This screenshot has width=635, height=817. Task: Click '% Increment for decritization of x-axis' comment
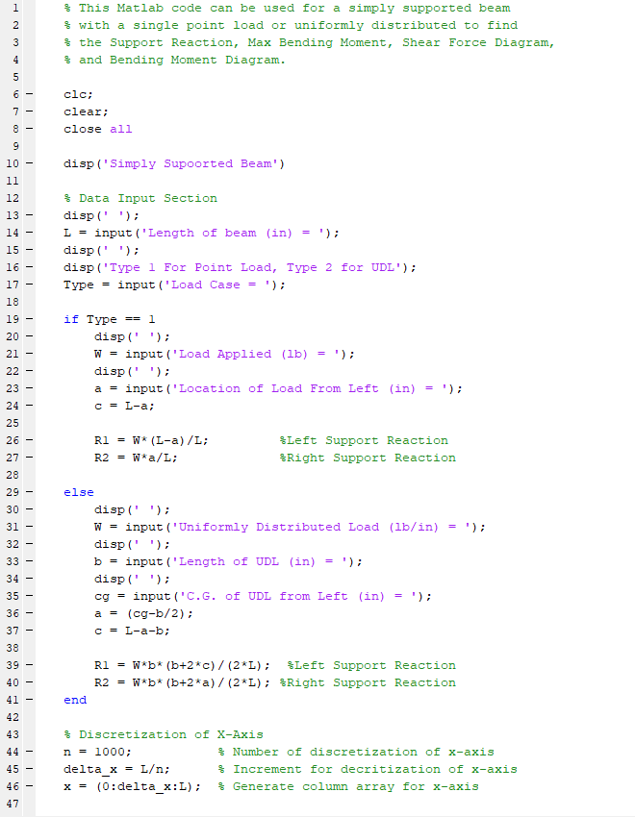tap(368, 769)
